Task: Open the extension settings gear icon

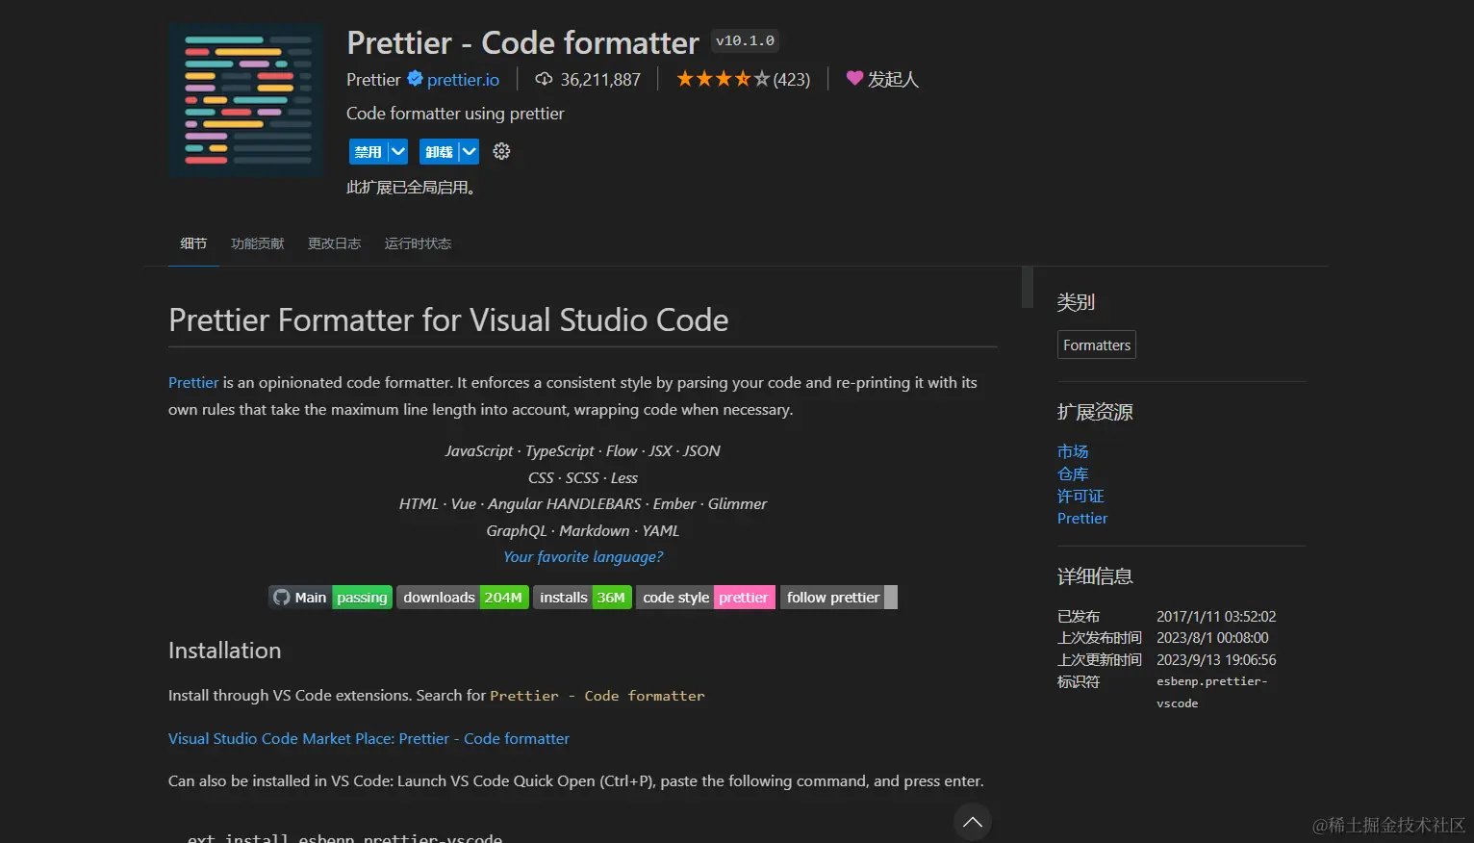Action: click(x=501, y=151)
